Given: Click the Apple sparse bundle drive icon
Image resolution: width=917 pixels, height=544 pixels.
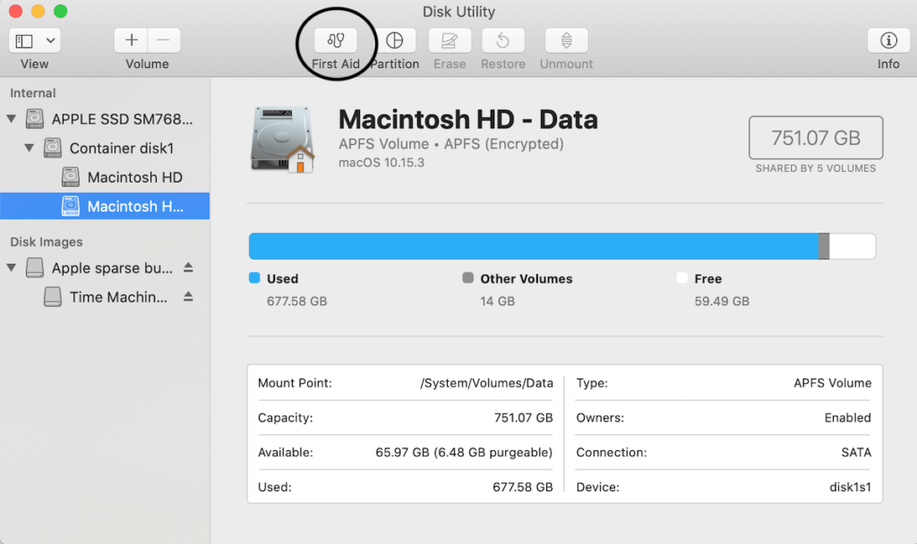Looking at the screenshot, I should coord(35,268).
